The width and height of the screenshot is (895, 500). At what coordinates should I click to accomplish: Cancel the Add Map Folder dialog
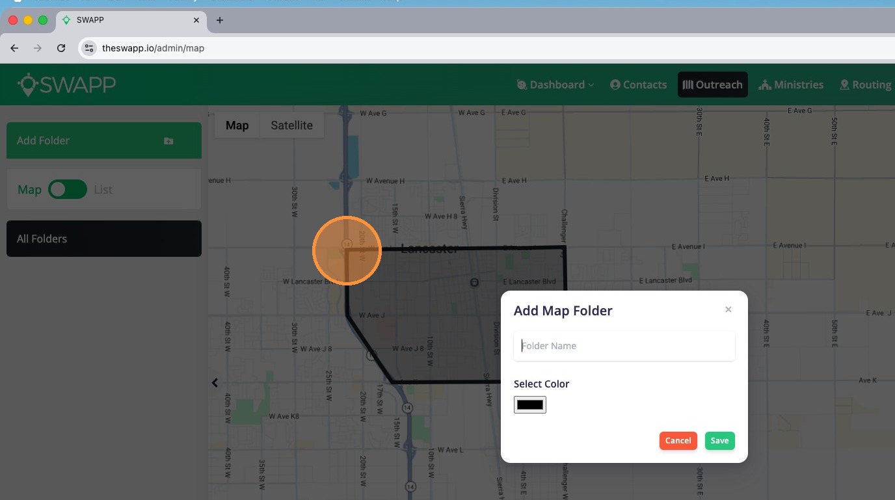(x=678, y=441)
